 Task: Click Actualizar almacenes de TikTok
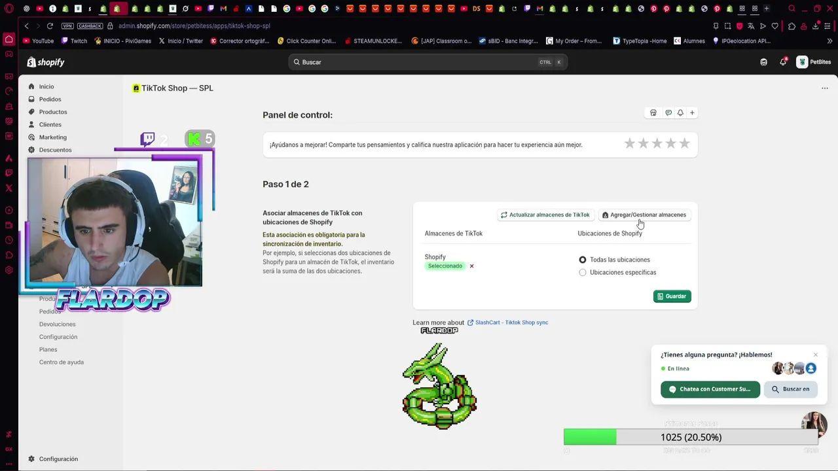point(545,215)
